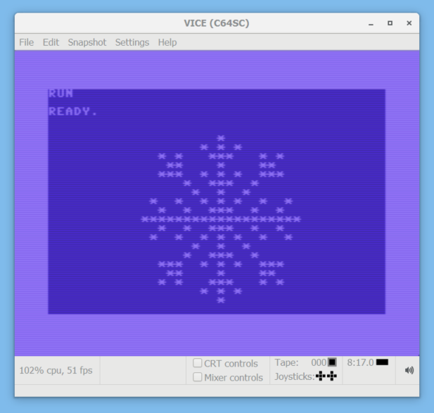Click the speaker volume icon in status bar
The width and height of the screenshot is (434, 413).
409,370
